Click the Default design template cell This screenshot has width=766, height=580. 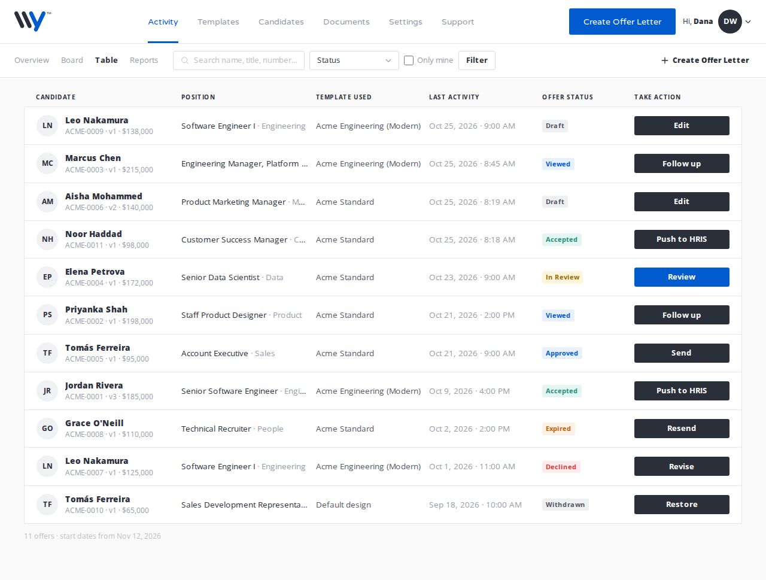344,505
